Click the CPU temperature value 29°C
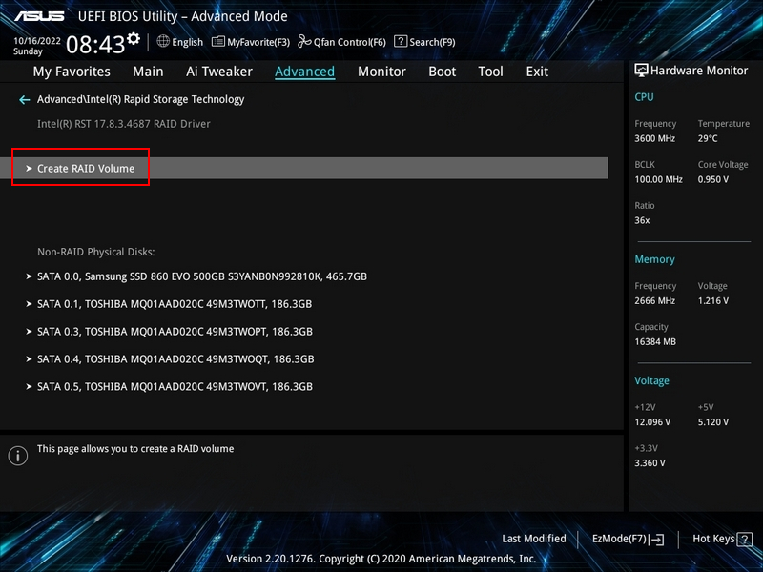This screenshot has height=572, width=763. point(708,138)
